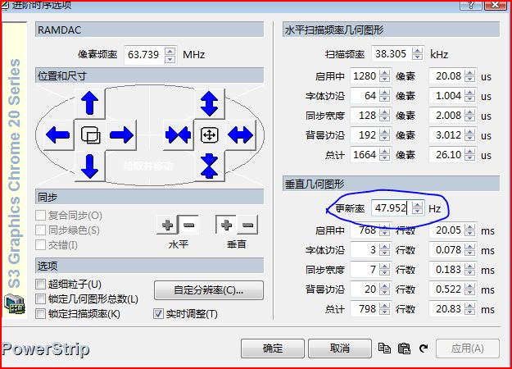The height and width of the screenshot is (369, 512).
Task: Adjust vertical active 768 lines spinner
Action: 385,230
